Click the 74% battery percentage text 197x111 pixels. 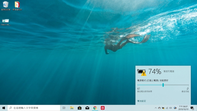pos(155,71)
